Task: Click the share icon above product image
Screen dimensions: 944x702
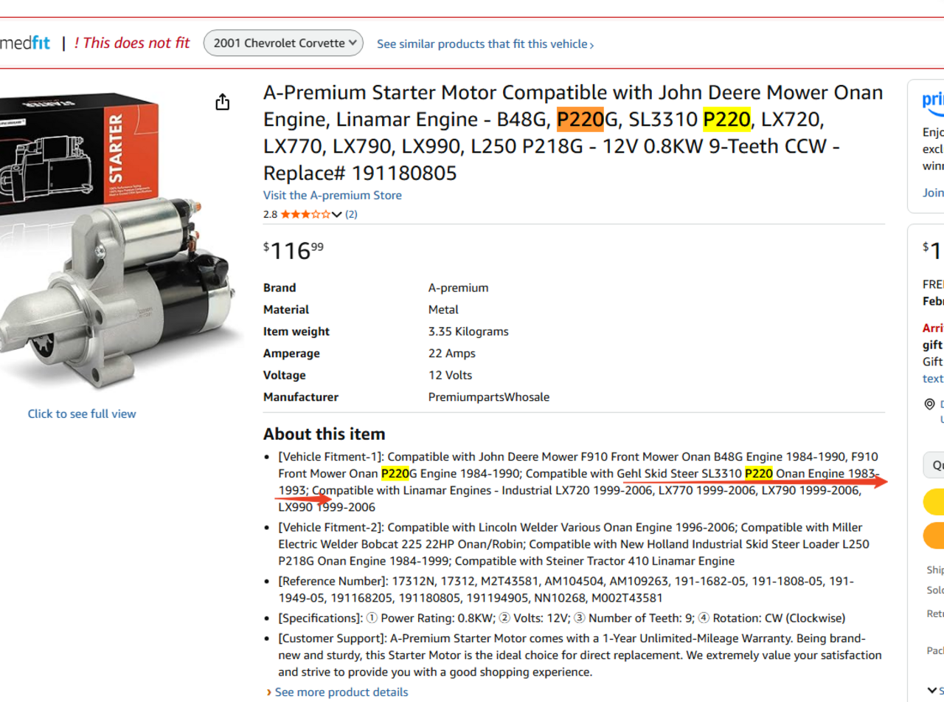Action: coord(223,102)
